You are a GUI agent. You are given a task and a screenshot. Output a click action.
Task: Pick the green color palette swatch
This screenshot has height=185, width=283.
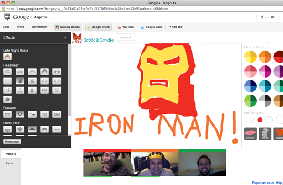(250, 101)
